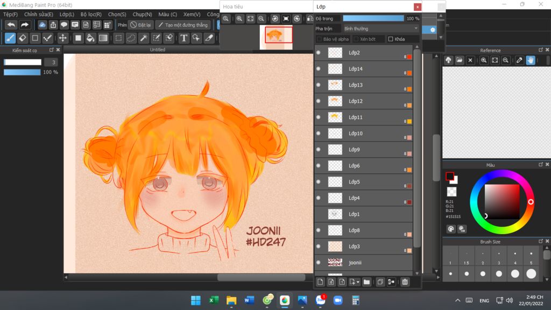Viewport: 551px width, 310px height.
Task: Open layer settings gear icon
Action: click(433, 30)
